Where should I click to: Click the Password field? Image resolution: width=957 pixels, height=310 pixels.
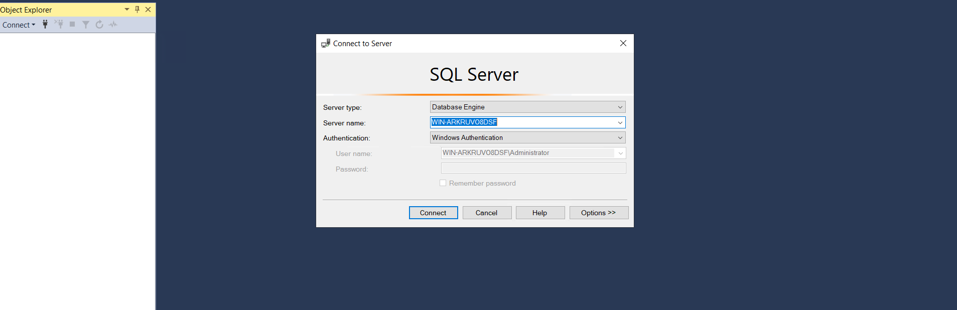pos(533,168)
